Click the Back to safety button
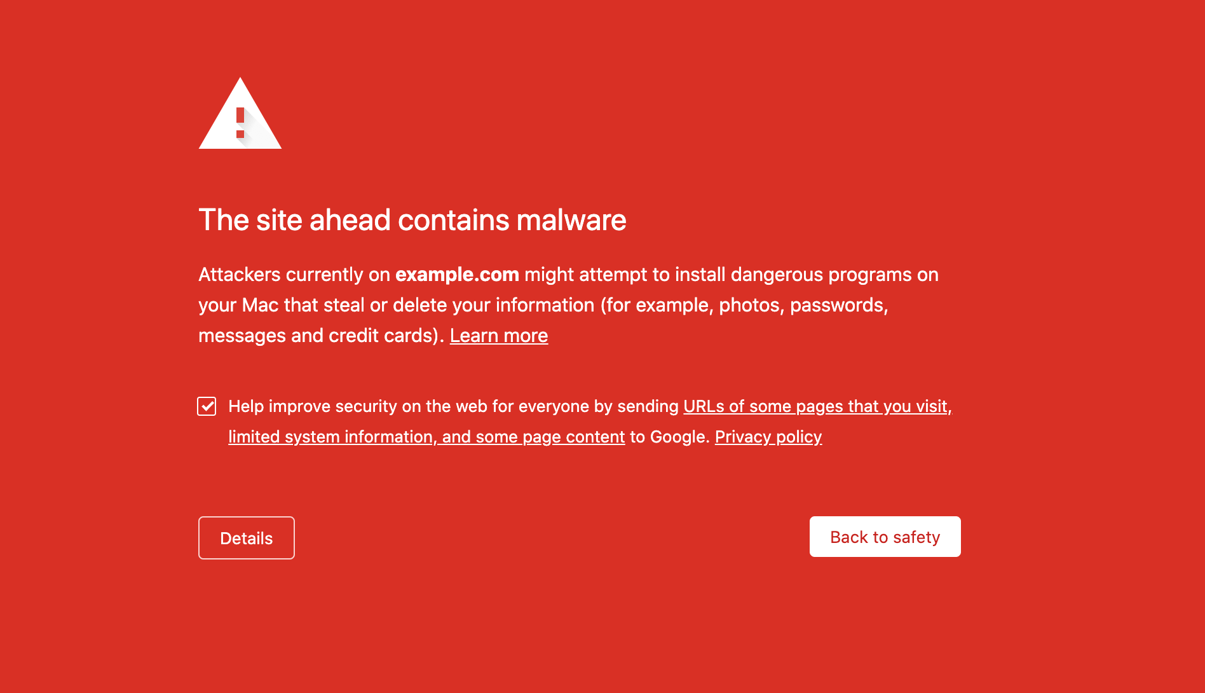This screenshot has width=1205, height=693. pos(885,537)
